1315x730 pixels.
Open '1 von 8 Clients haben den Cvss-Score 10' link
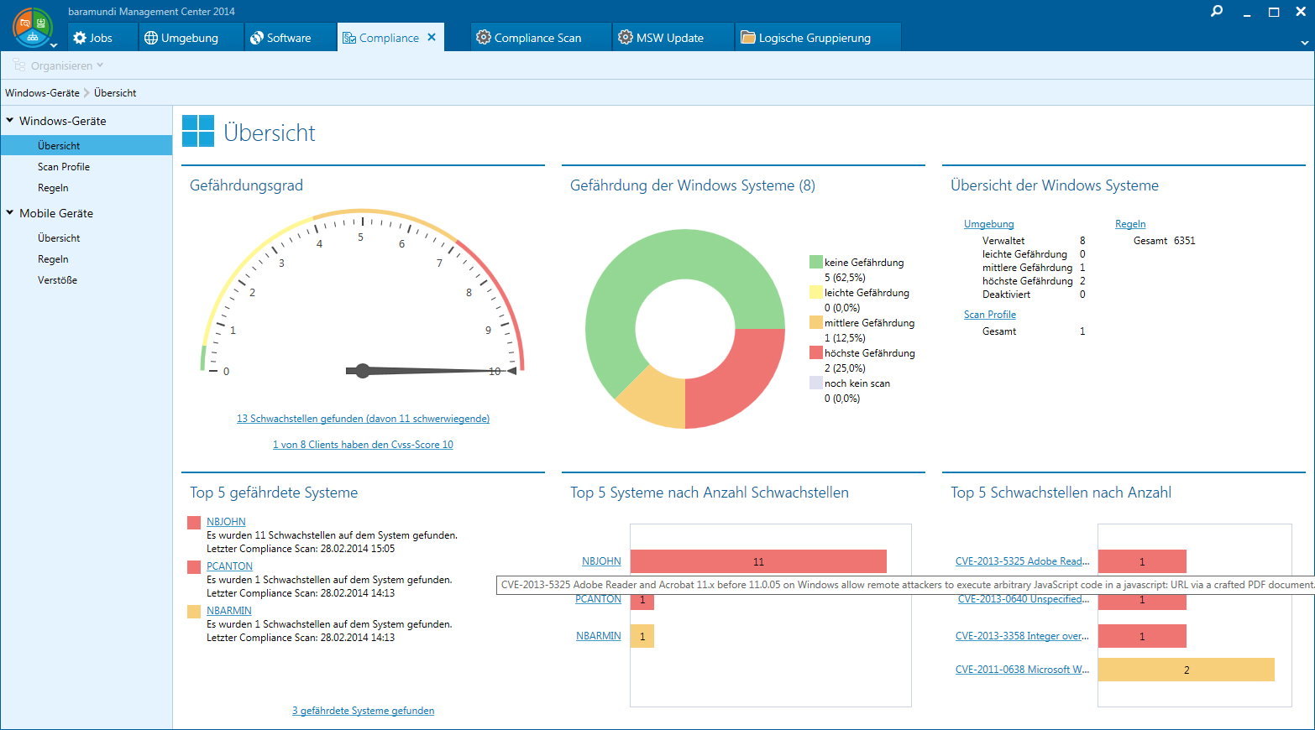[363, 445]
